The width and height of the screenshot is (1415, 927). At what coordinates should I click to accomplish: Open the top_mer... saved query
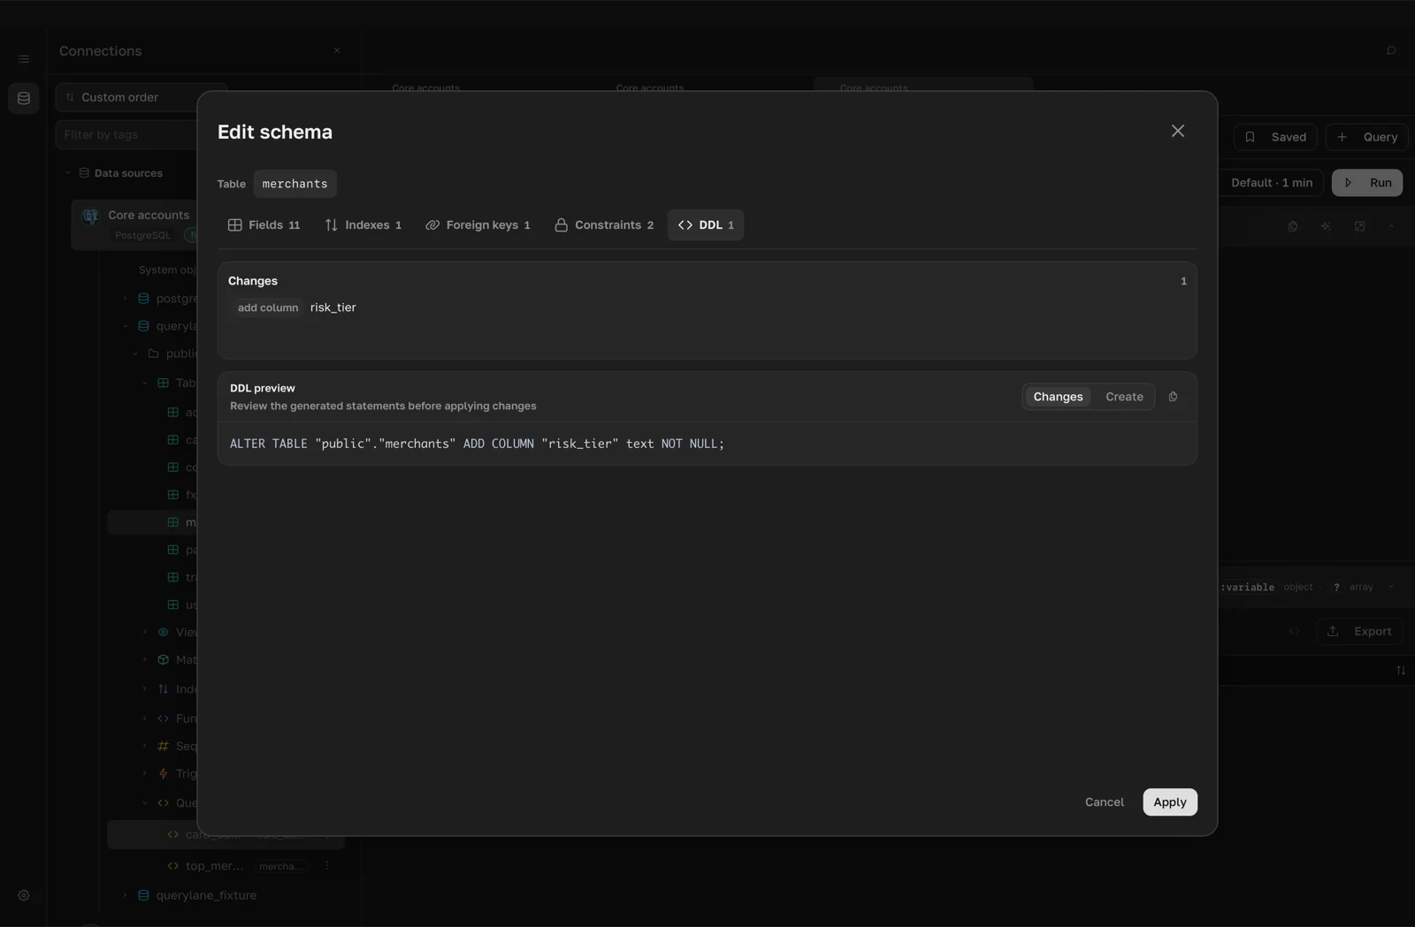214,866
